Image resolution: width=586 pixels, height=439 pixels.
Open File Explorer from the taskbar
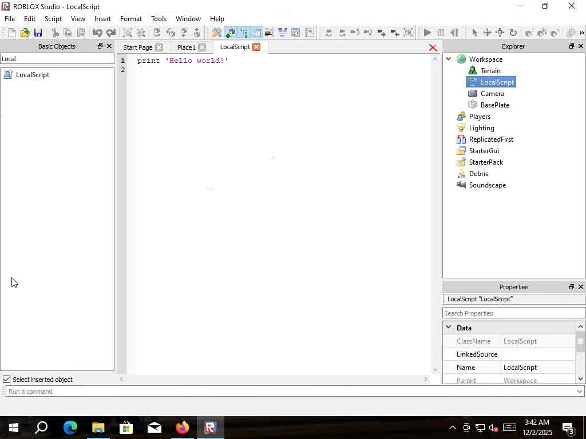[x=98, y=428]
